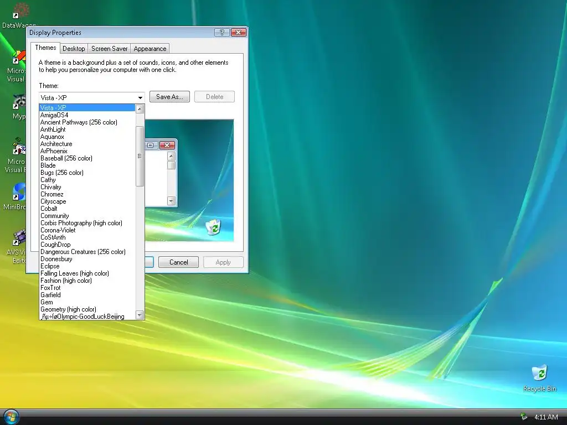Image resolution: width=567 pixels, height=425 pixels.
Task: Select Fashion (high color) theme
Action: (87, 281)
